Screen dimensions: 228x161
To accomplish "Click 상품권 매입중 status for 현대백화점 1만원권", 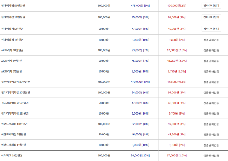I will 211,40.
